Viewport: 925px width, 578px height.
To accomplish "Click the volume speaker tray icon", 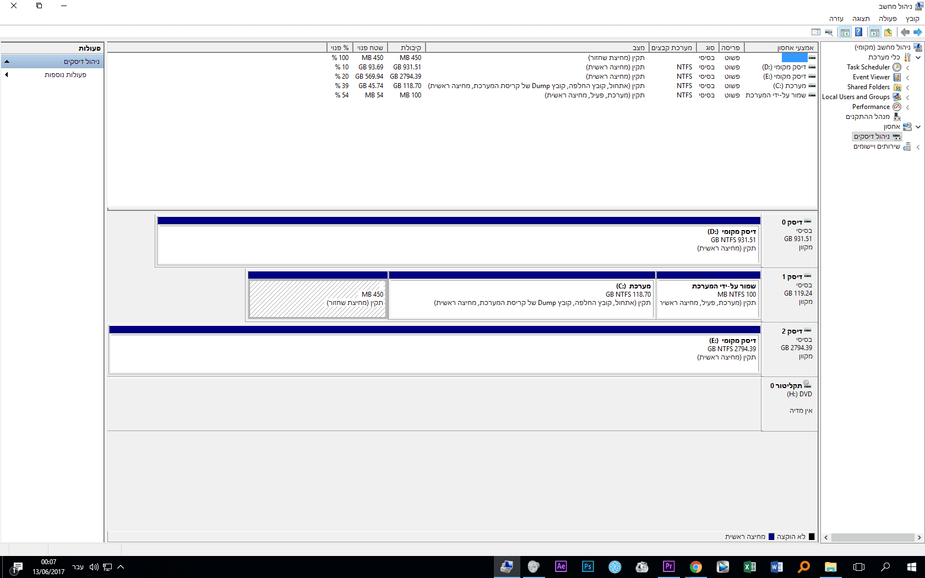I will click(94, 567).
